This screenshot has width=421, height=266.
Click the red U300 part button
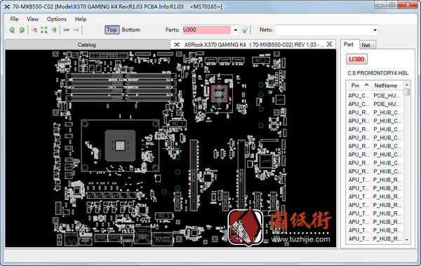[x=356, y=59]
